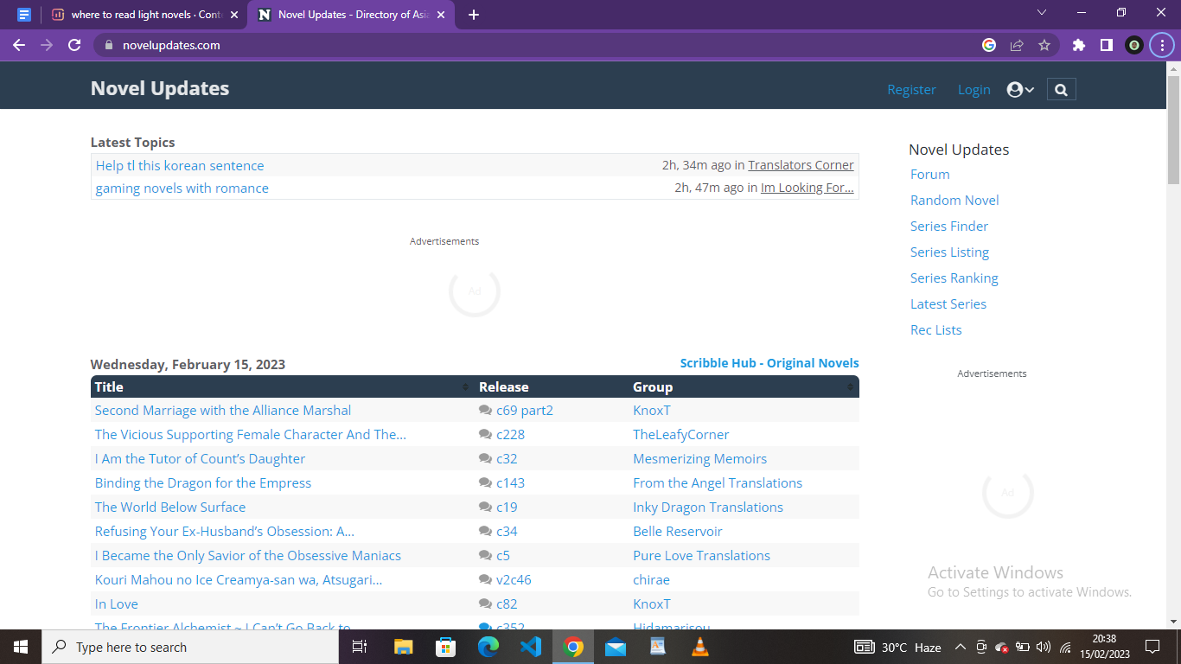Open The World Below Surface novel
The height and width of the screenshot is (664, 1181).
(170, 507)
